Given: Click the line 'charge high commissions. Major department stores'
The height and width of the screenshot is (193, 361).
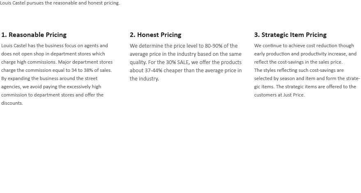Looking at the screenshot, I should pos(57,62).
